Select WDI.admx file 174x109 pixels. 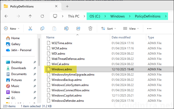58,54
